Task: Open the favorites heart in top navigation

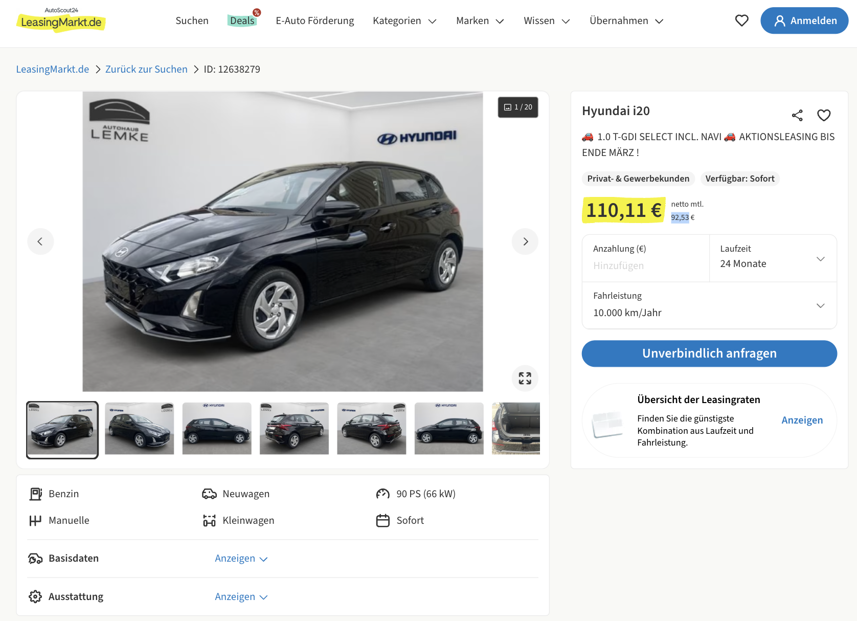Action: tap(741, 20)
